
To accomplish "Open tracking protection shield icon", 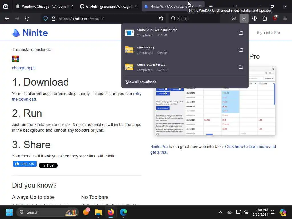I will 46,19.
